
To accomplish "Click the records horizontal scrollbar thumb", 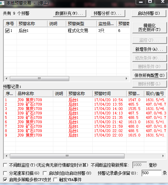I will tap(67, 156).
